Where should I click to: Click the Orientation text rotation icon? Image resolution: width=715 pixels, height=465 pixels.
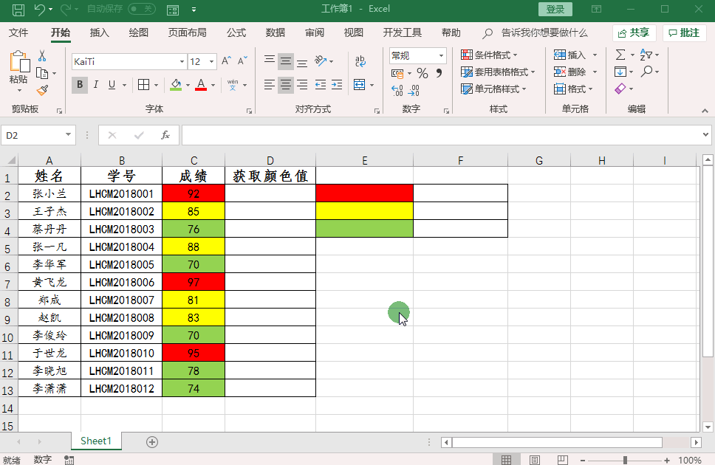coord(321,61)
